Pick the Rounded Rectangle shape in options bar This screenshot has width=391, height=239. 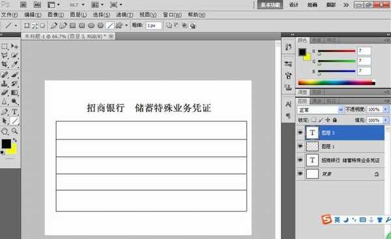[x=82, y=25]
